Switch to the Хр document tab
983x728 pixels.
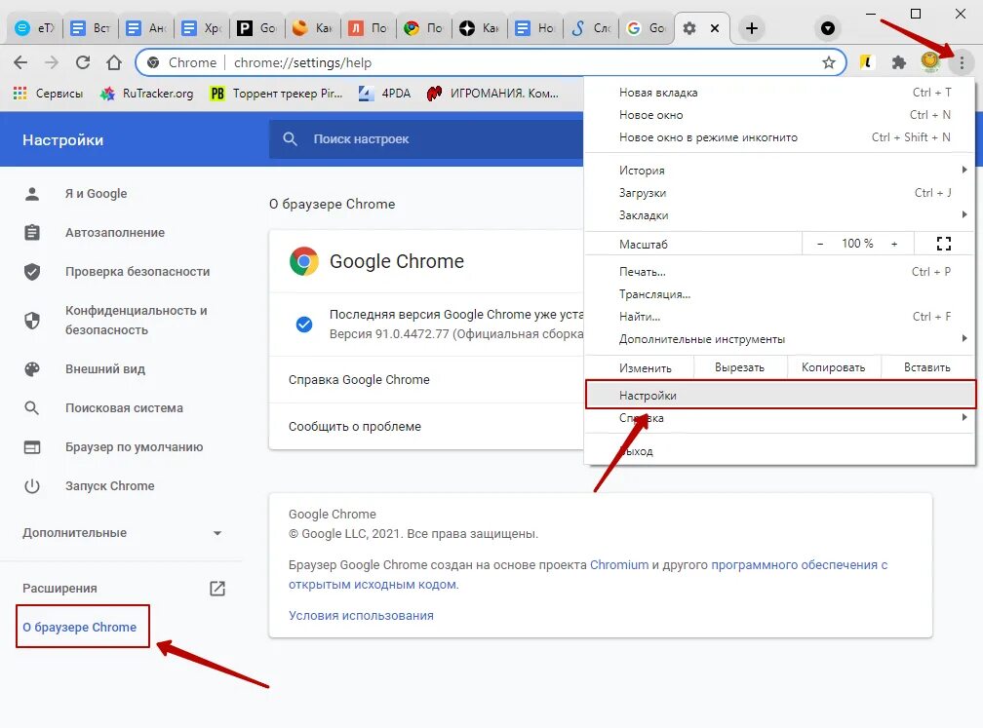202,28
